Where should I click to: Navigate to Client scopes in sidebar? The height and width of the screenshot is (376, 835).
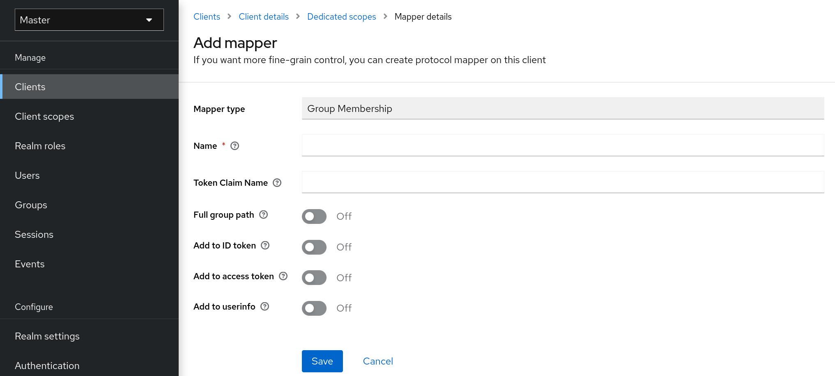[x=44, y=116]
